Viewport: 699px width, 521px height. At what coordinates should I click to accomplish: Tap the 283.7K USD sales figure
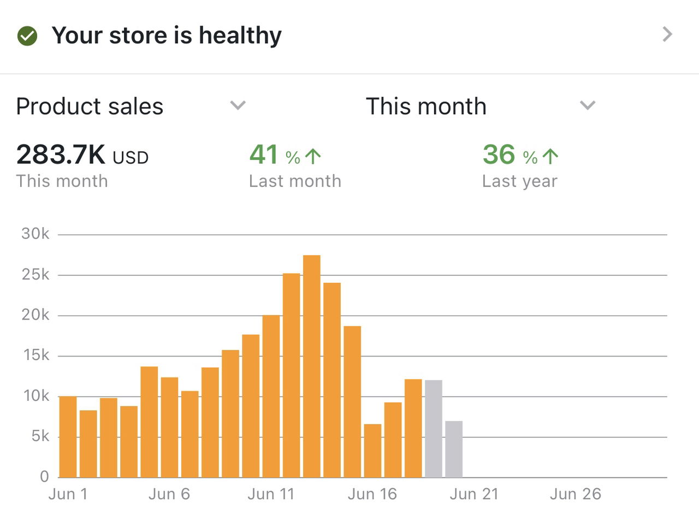click(82, 155)
